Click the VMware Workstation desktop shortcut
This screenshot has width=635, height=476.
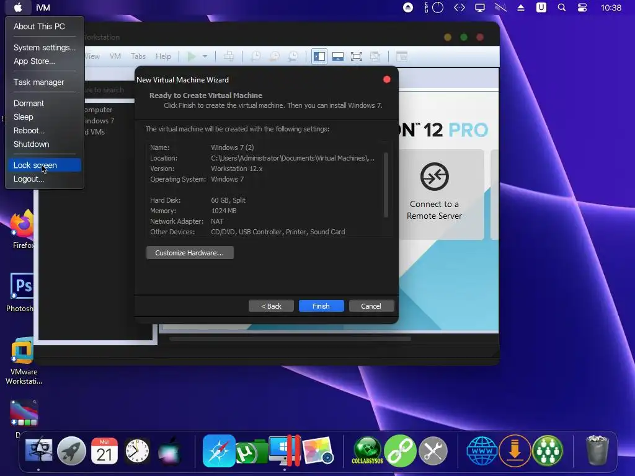pyautogui.click(x=24, y=360)
